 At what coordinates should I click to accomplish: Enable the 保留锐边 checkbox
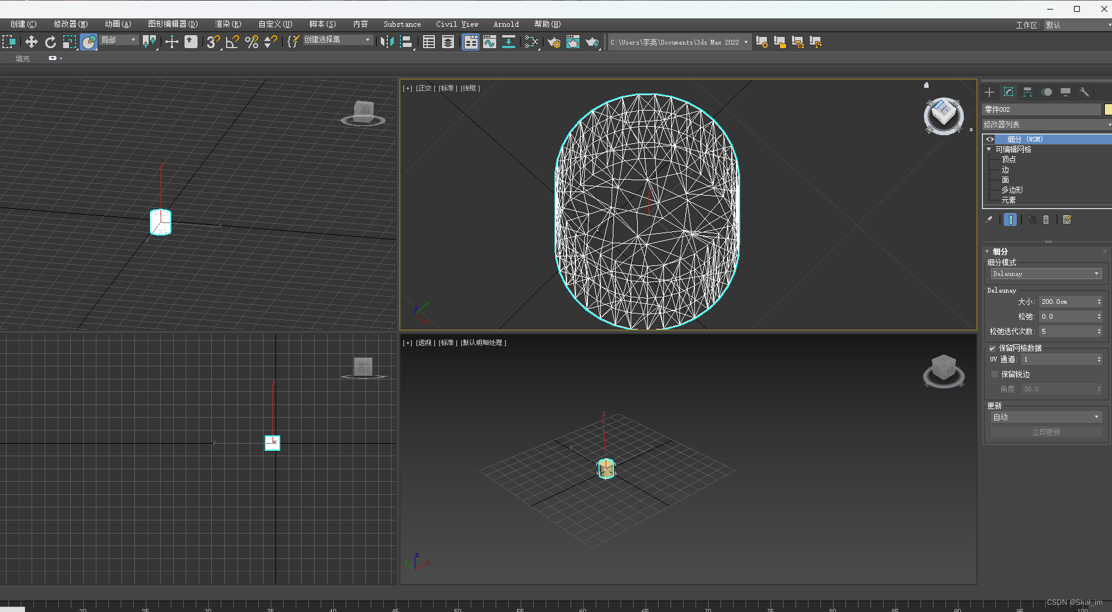995,374
